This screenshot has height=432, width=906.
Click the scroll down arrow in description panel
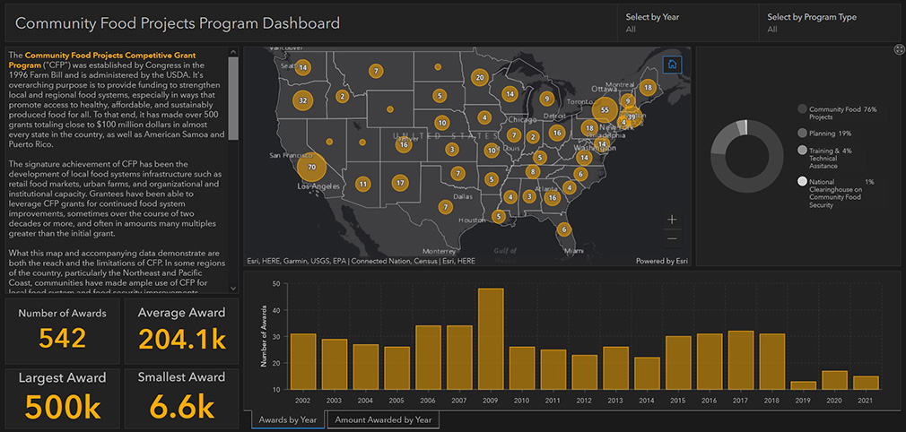(x=233, y=288)
